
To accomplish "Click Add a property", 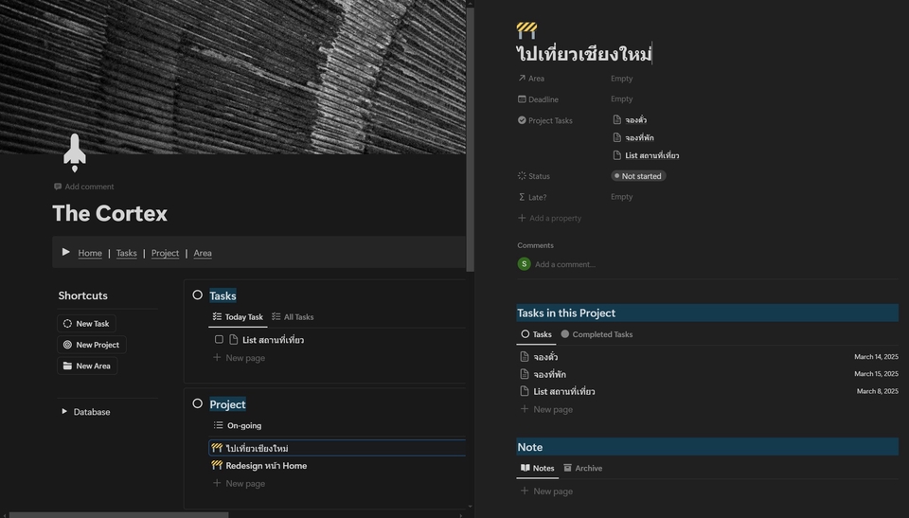I will point(549,218).
